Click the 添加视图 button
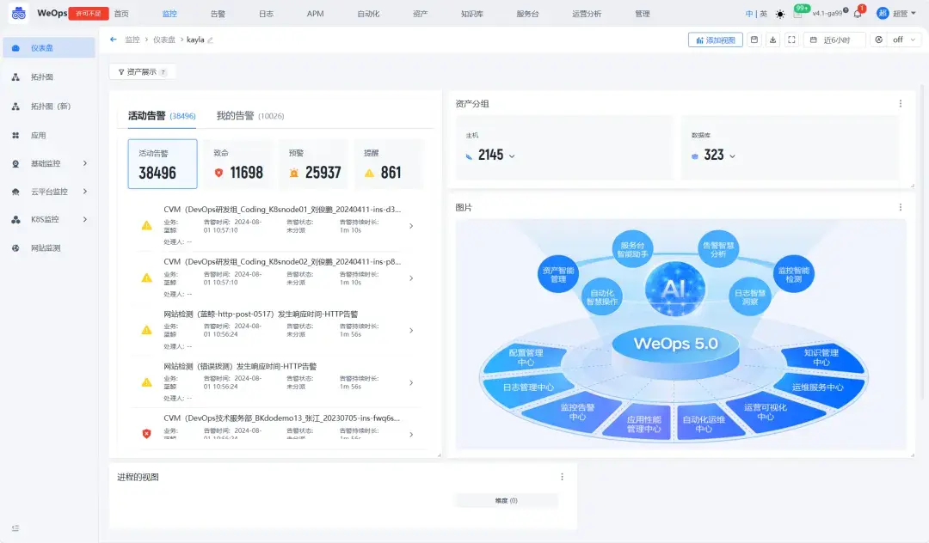Image resolution: width=929 pixels, height=543 pixels. pyautogui.click(x=715, y=40)
